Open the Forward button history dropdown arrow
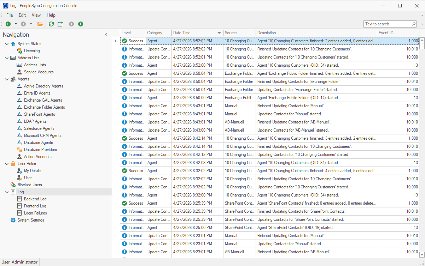This screenshot has height=266, width=425. [31, 24]
